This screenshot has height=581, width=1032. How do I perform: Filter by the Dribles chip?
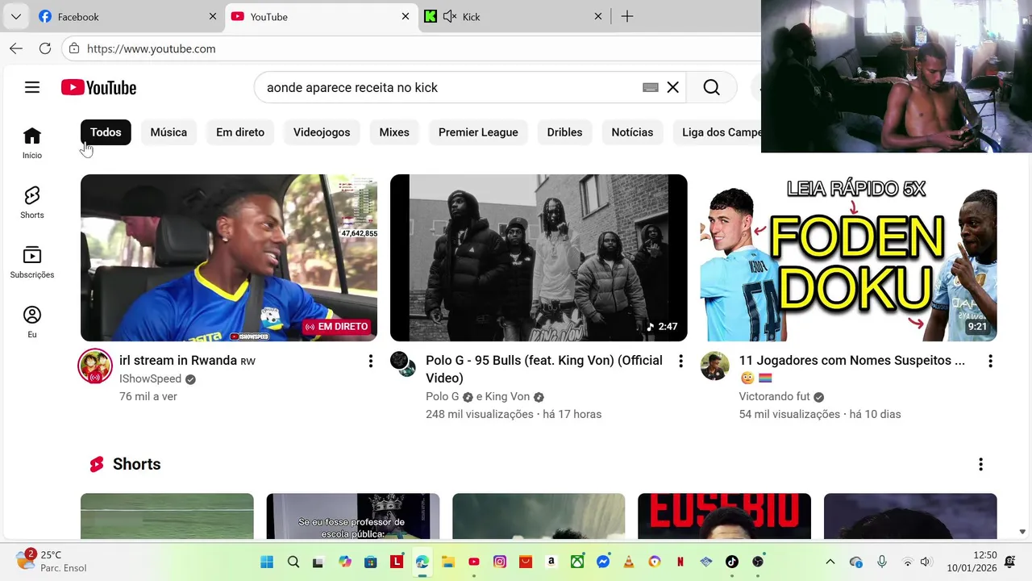(564, 132)
